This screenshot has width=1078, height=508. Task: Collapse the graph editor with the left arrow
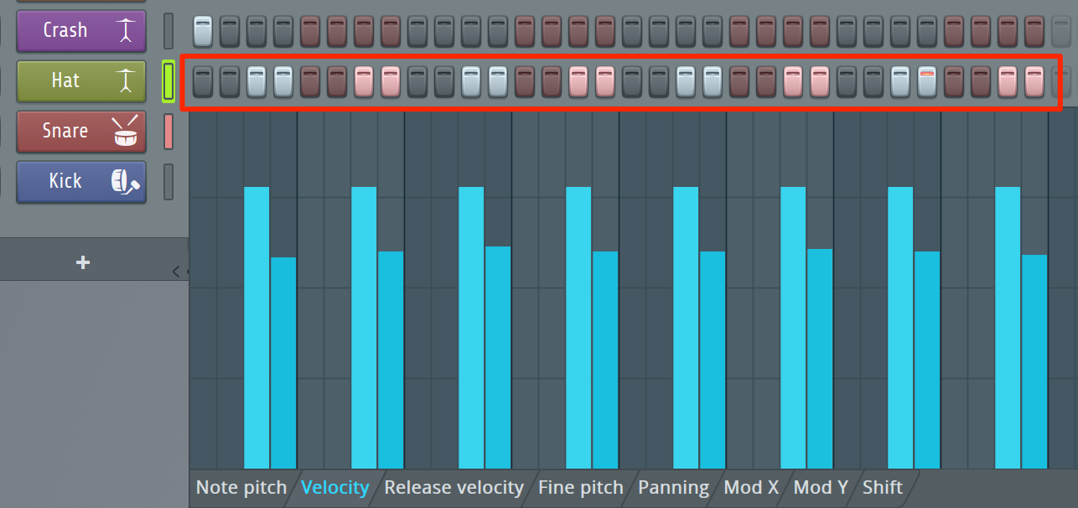[175, 271]
